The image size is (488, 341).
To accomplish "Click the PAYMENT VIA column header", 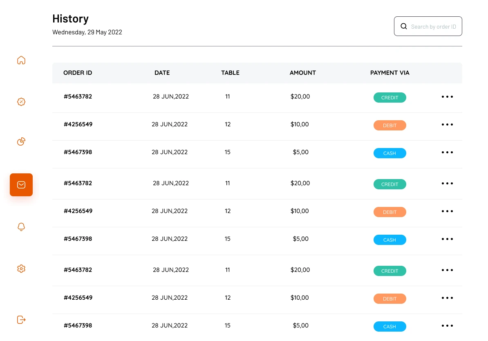I will 390,73.
